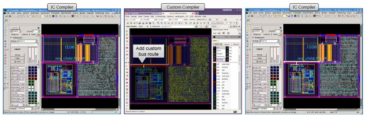The width and height of the screenshot is (365, 116).
Task: Click the Level stepper arrows in left IC Compiler
Action: pos(39,31)
